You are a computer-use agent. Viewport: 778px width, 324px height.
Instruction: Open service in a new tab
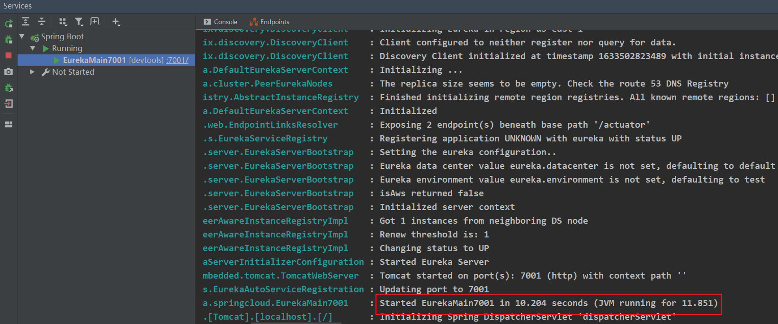coord(95,21)
